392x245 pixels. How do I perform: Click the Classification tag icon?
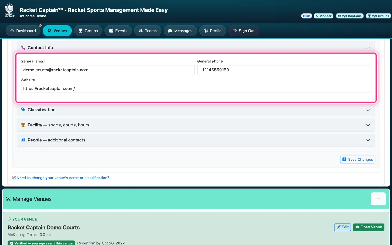click(23, 110)
